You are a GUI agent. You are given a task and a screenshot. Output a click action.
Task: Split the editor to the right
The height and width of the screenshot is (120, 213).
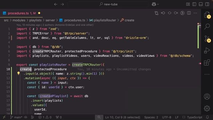tap(189, 13)
